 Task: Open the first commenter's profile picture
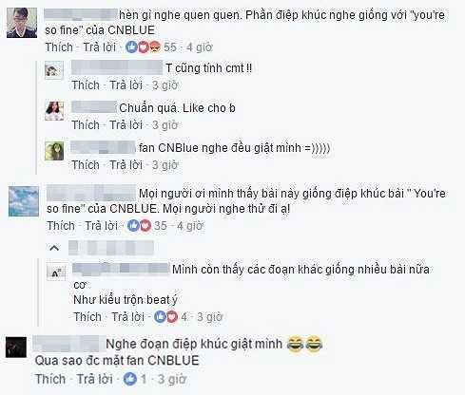coord(22,23)
